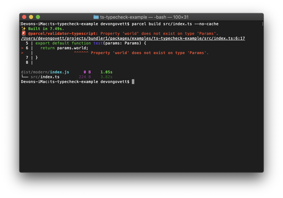Click the red close window button
The width and height of the screenshot is (283, 198).
(24, 17)
